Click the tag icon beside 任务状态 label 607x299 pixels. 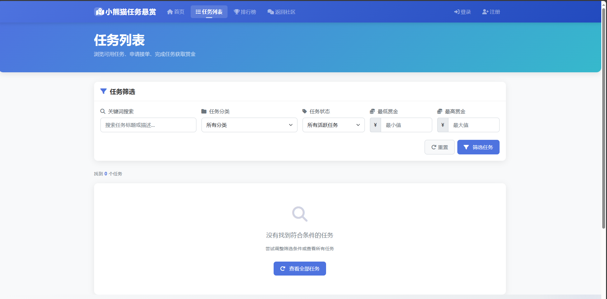(304, 111)
